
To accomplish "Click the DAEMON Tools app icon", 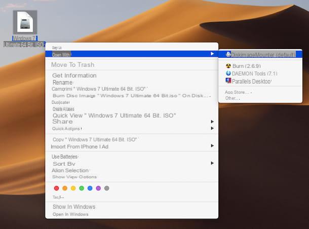I will click(x=228, y=73).
